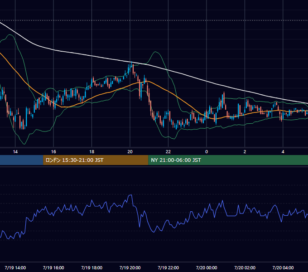The height and width of the screenshot is (272, 308).
Task: Click the 20 hour axis label
Action: 130,152
